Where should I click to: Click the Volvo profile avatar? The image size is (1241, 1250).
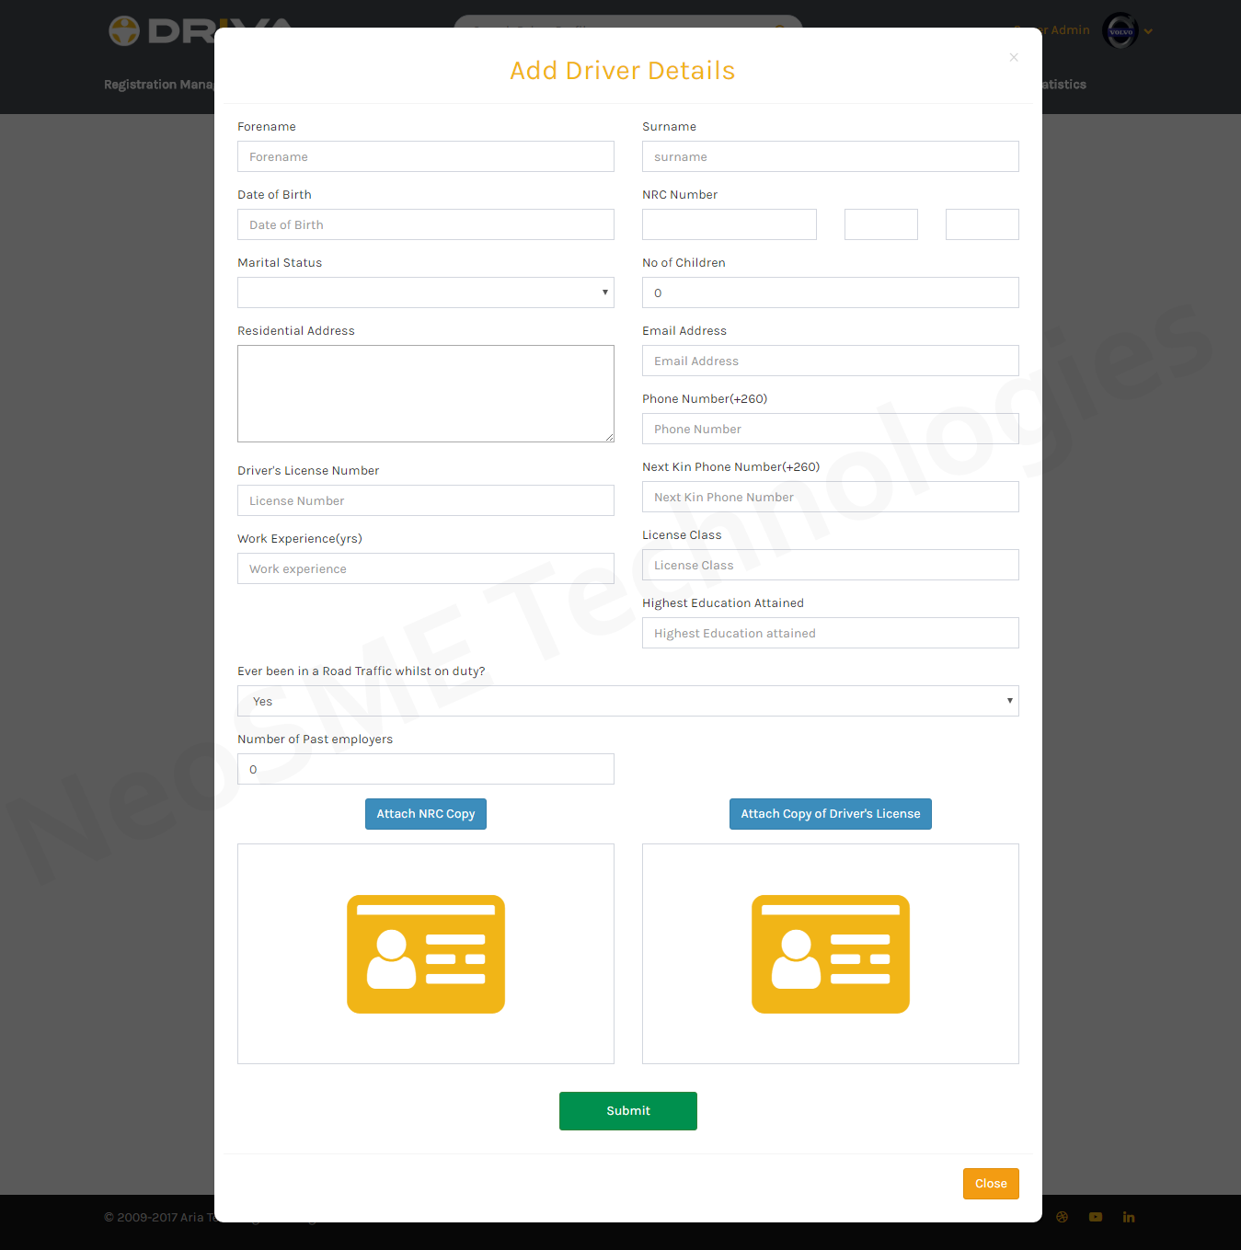[1120, 30]
